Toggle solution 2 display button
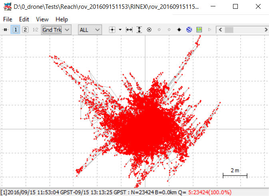Image resolution: width=269 pixels, height=196 pixels. (x=25, y=30)
